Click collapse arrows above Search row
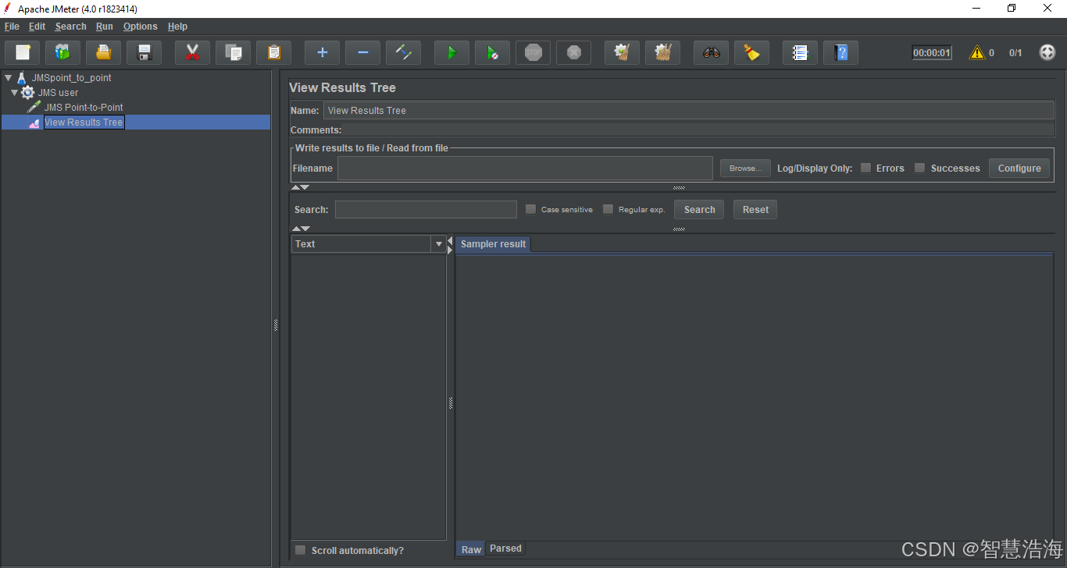1067x568 pixels. tap(300, 187)
